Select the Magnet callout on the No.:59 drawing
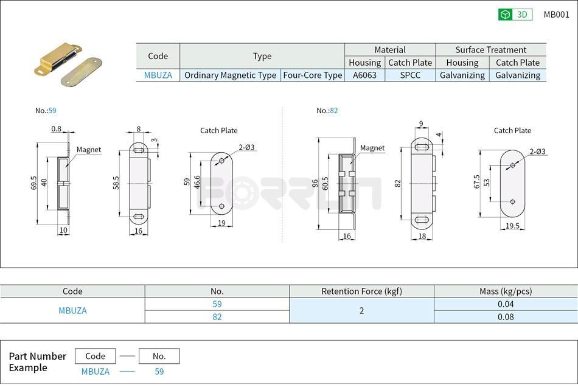 (x=90, y=150)
